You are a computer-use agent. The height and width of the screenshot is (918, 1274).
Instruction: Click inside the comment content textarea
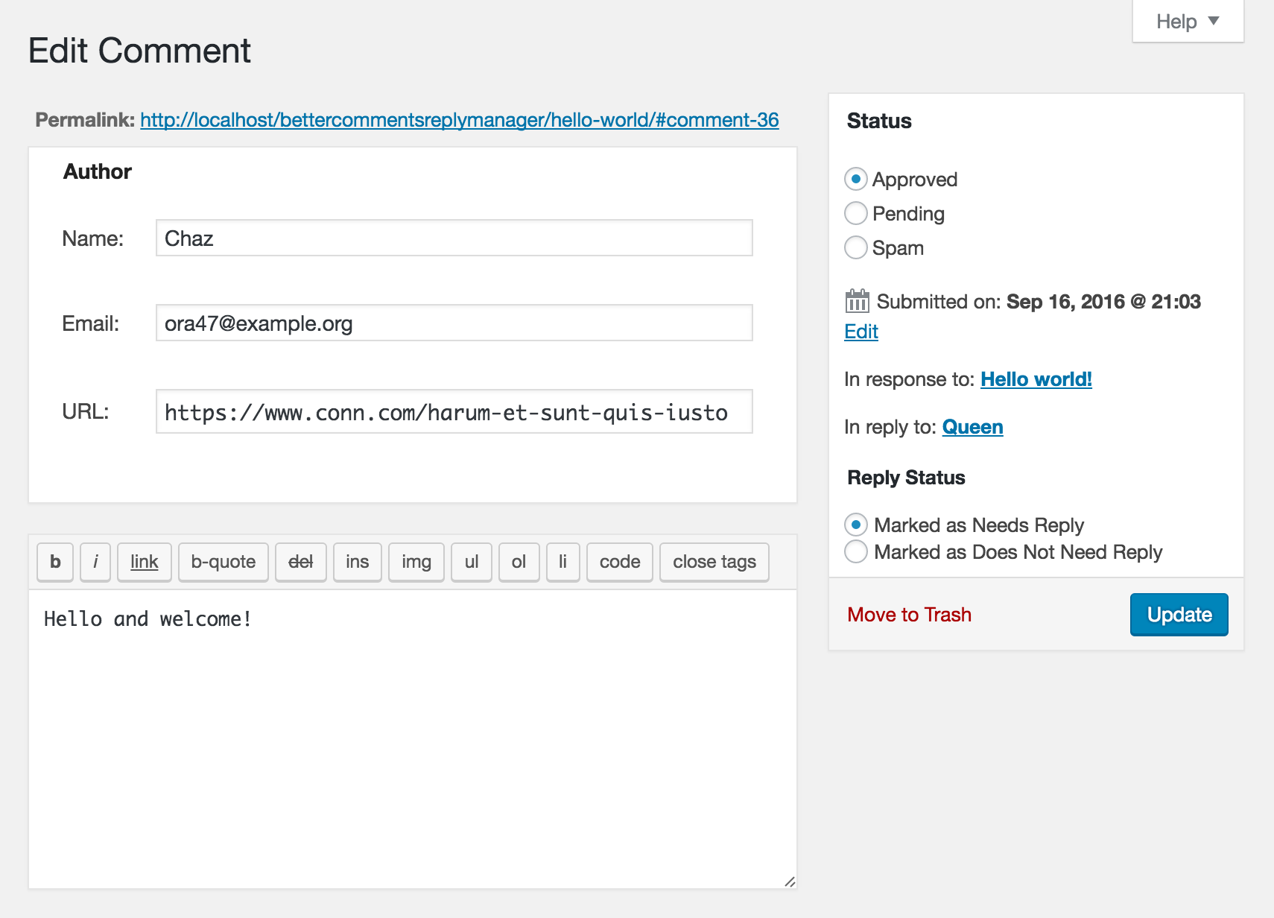pyautogui.click(x=413, y=739)
